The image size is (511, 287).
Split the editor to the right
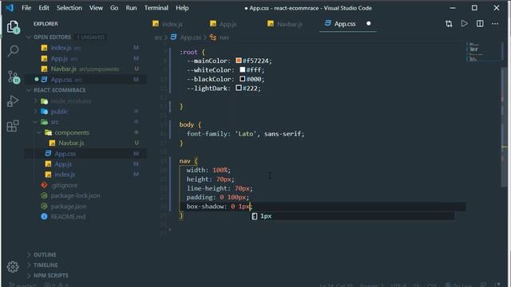click(480, 24)
